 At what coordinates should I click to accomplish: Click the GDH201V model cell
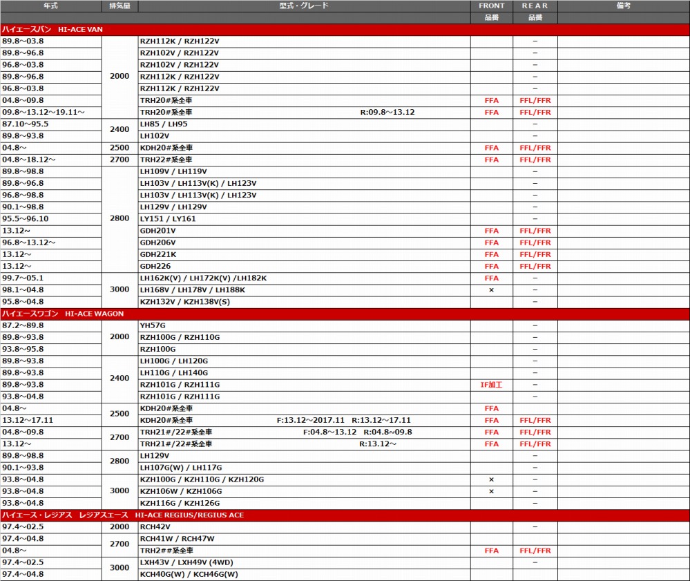tap(304, 231)
